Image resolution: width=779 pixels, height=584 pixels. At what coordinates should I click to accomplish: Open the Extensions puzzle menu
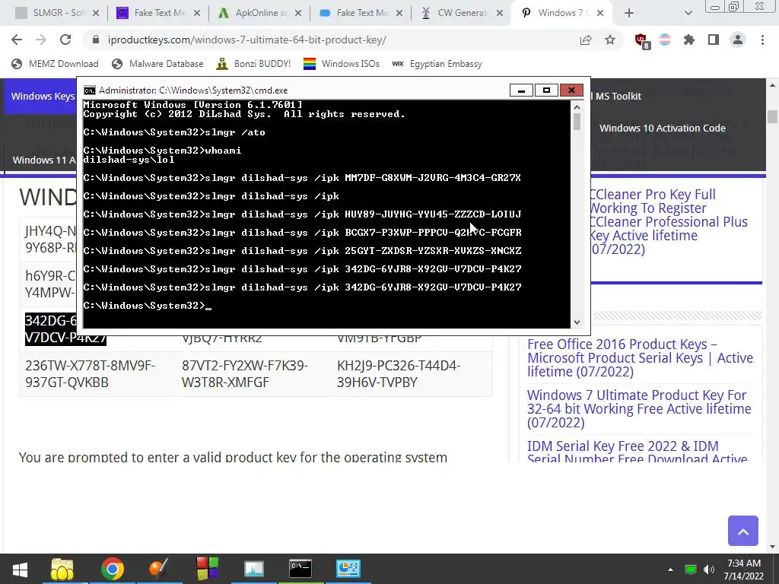[689, 40]
